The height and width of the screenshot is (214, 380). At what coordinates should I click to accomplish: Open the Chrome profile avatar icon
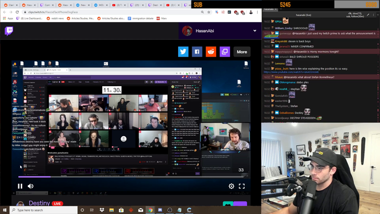point(251,12)
